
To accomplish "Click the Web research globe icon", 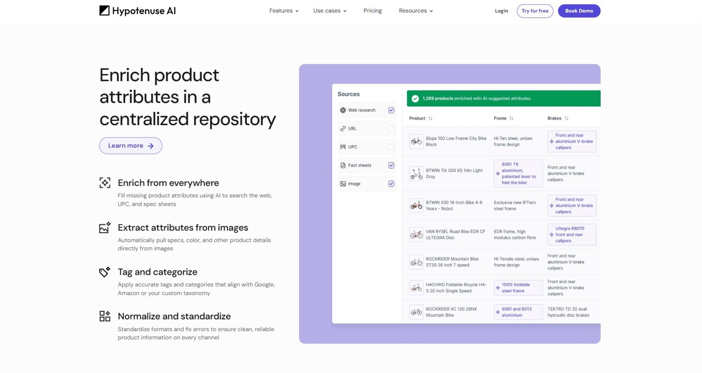I will coord(343,110).
